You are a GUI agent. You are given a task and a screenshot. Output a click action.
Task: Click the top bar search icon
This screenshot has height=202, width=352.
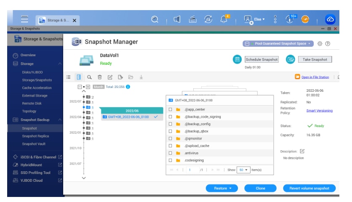tap(155, 19)
